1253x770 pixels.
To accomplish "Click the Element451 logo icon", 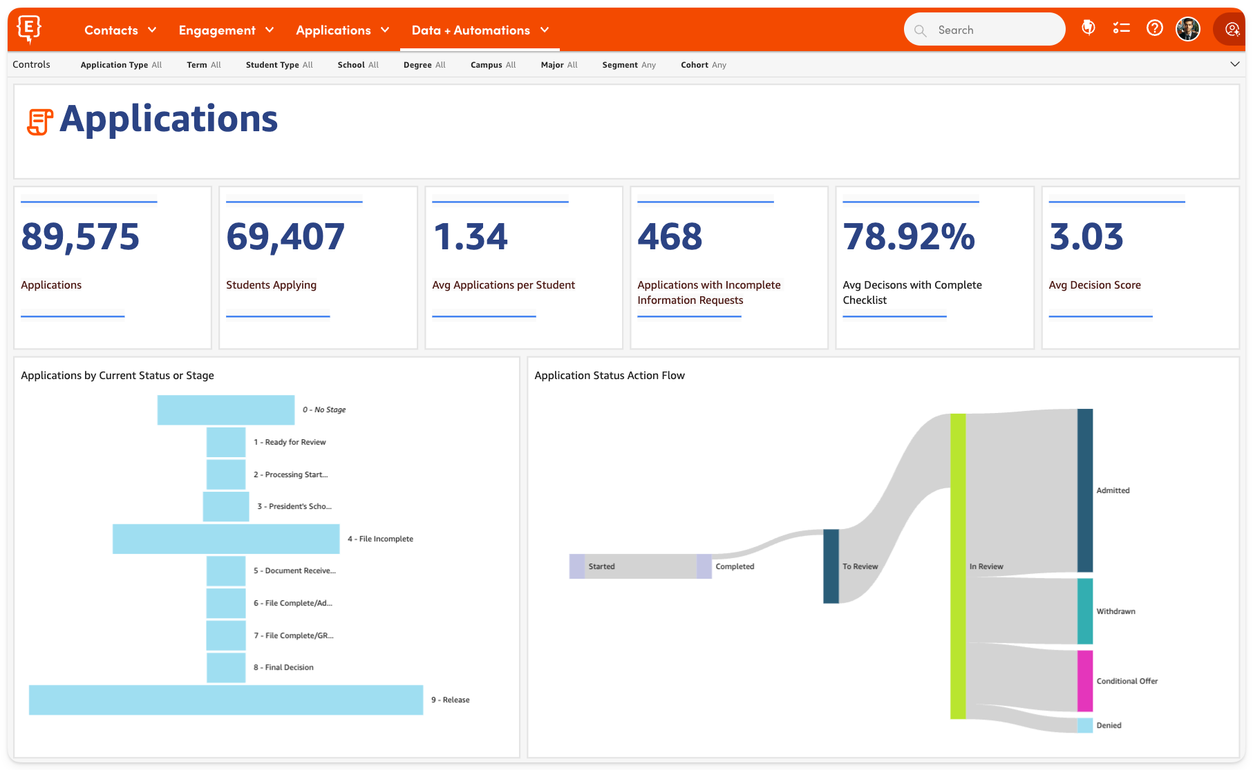I will (29, 29).
